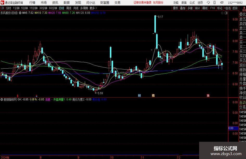
Task: Click the 自动 label in the right panel
Action: pyautogui.click(x=243, y=103)
